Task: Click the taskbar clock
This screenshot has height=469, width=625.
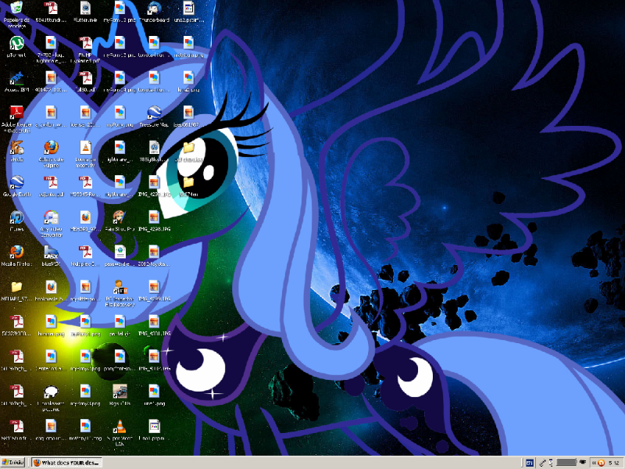Action: pos(614,463)
